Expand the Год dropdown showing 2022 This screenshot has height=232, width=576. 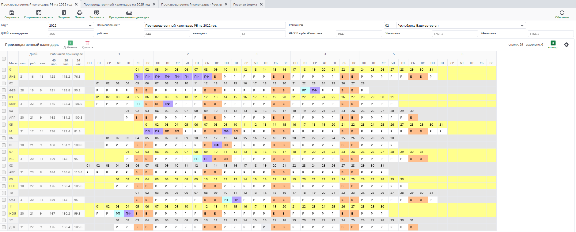(x=90, y=26)
